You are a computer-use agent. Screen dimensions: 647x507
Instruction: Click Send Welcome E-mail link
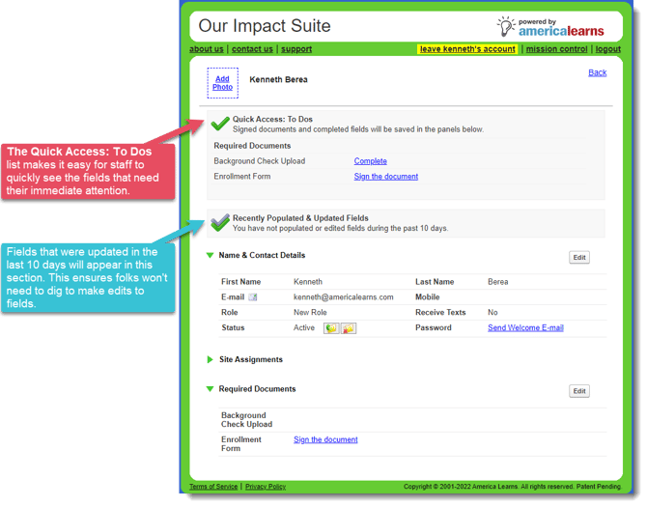525,328
